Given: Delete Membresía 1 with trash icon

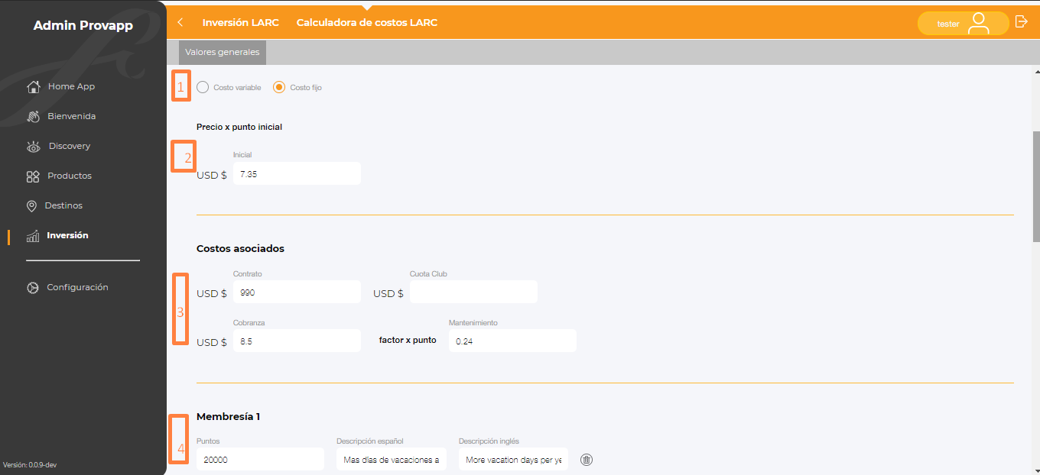Looking at the screenshot, I should tap(587, 459).
